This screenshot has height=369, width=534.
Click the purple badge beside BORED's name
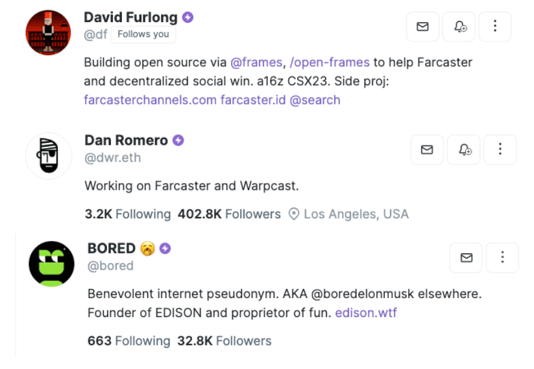pyautogui.click(x=165, y=248)
